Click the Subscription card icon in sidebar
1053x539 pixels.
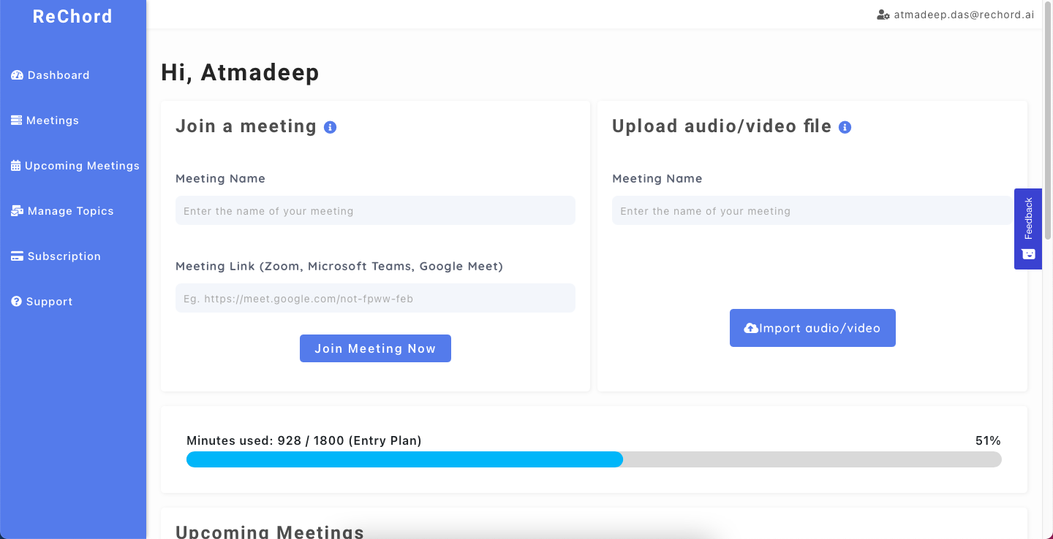pyautogui.click(x=18, y=256)
